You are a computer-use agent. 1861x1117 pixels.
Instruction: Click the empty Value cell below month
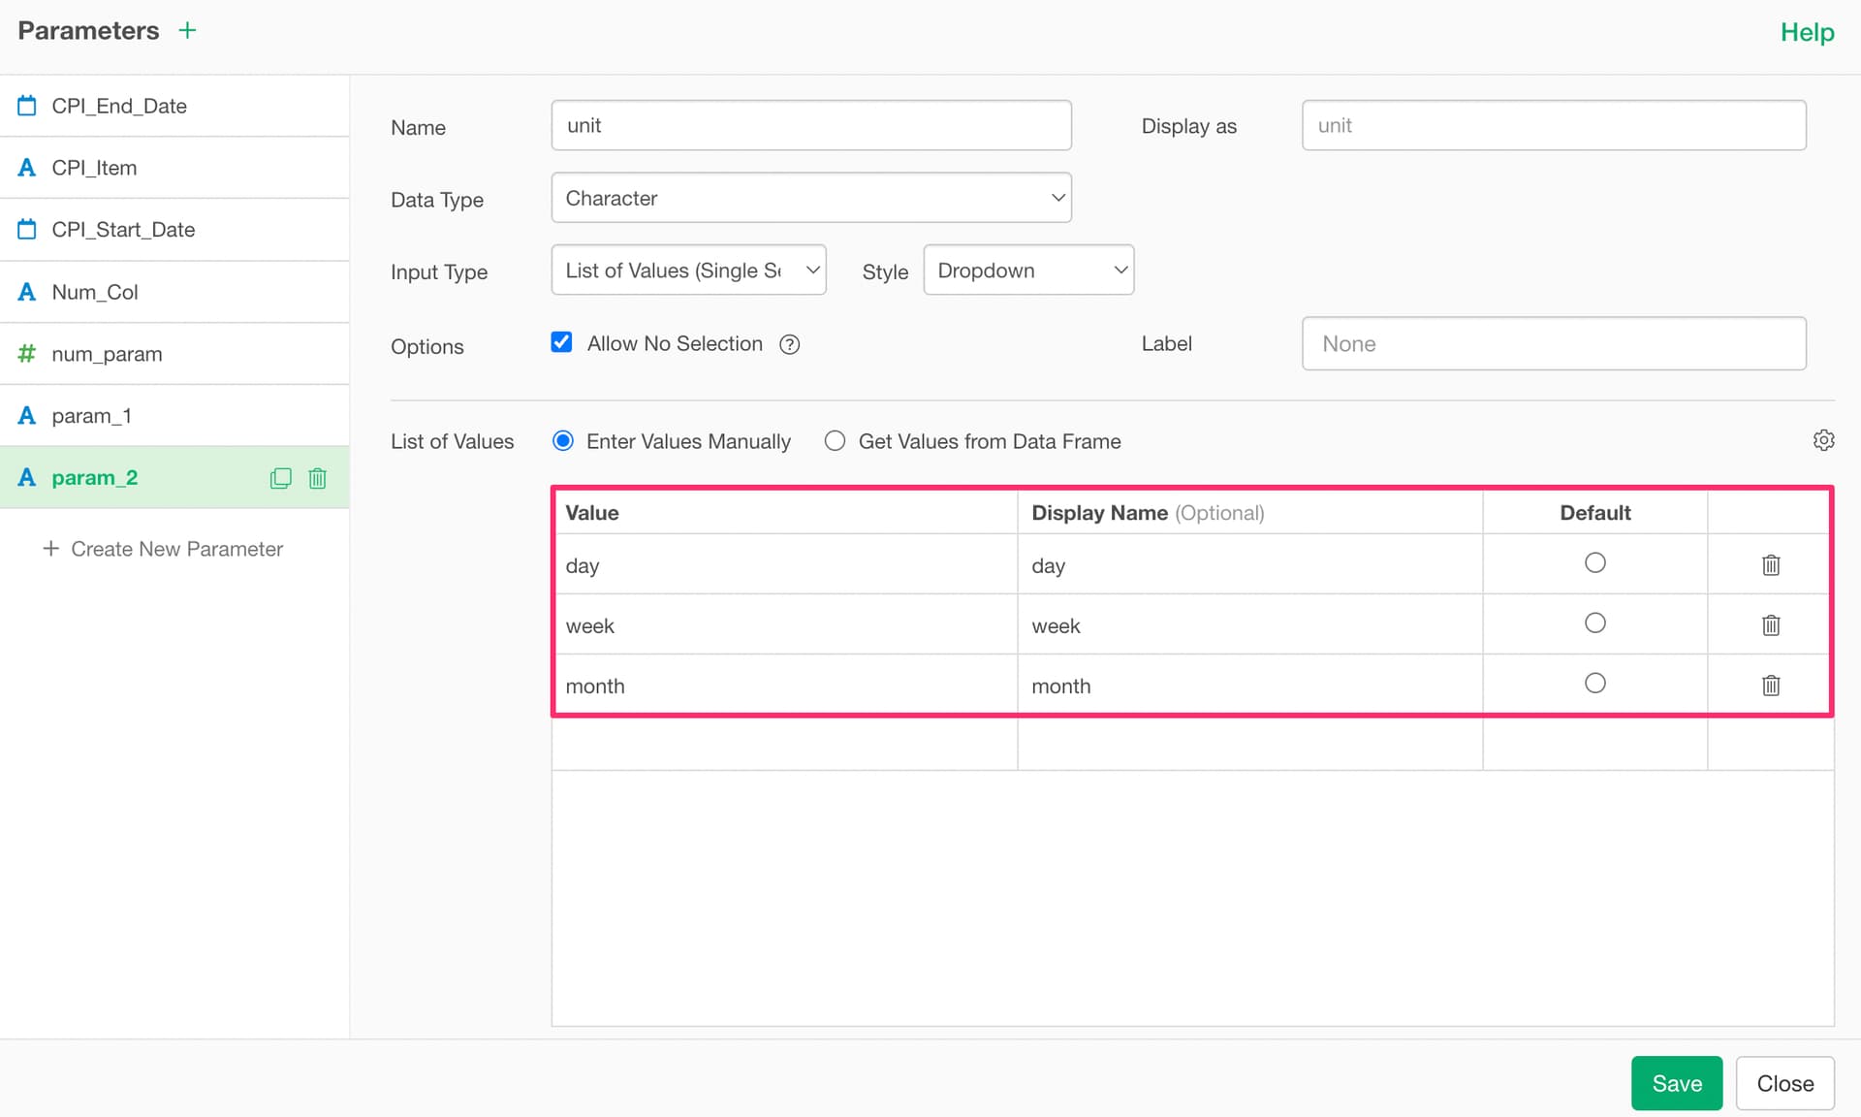(x=785, y=744)
